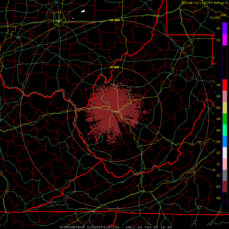The height and width of the screenshot is (229, 229).
Task: Click the [CLAS] label above the legend
Action: pyautogui.click(x=215, y=18)
